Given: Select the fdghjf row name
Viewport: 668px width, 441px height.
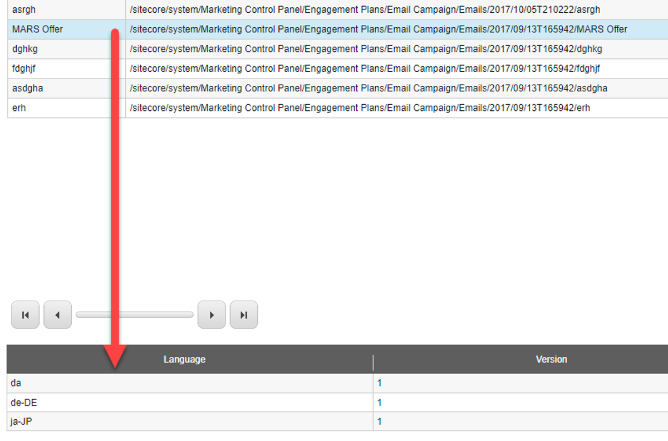Looking at the screenshot, I should point(23,68).
